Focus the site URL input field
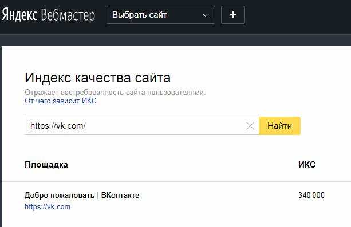The image size is (351, 227). tap(141, 126)
